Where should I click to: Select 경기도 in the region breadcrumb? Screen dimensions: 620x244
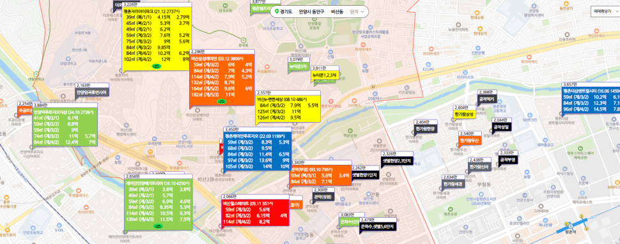point(286,12)
